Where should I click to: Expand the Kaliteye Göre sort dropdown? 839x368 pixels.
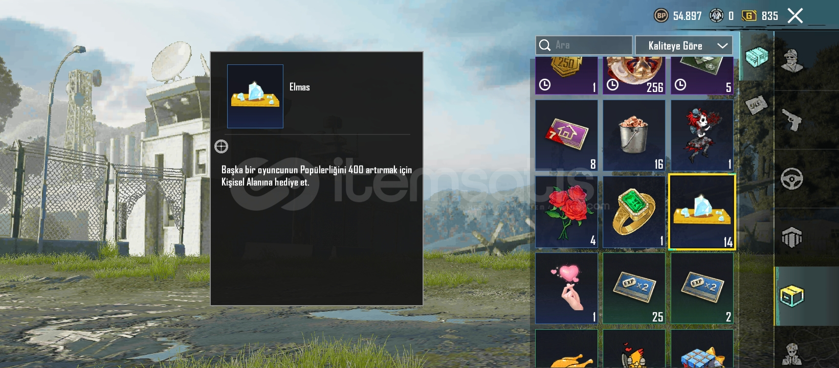pyautogui.click(x=684, y=45)
